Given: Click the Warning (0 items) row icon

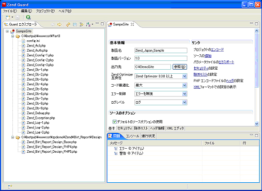Looking at the screenshot, I should (x=116, y=153).
